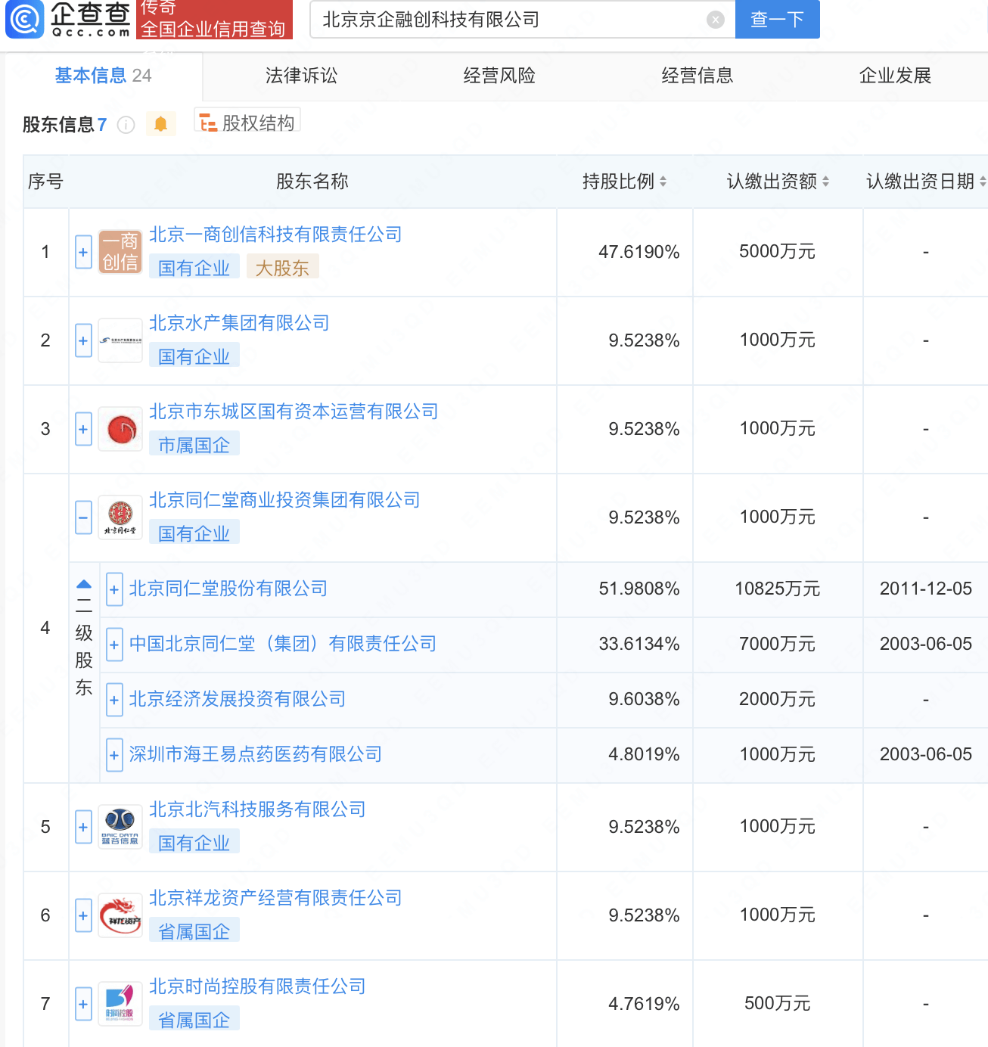The width and height of the screenshot is (988, 1047).
Task: Expand shareholder row 北京水产集团有限公司
Action: click(x=83, y=340)
